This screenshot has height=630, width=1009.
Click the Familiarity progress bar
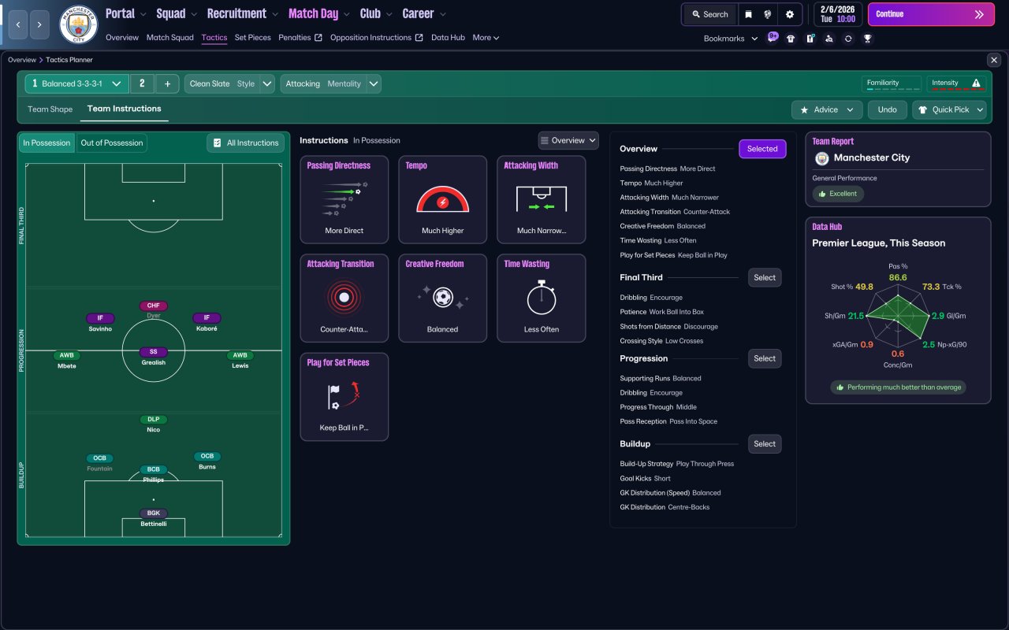892,90
